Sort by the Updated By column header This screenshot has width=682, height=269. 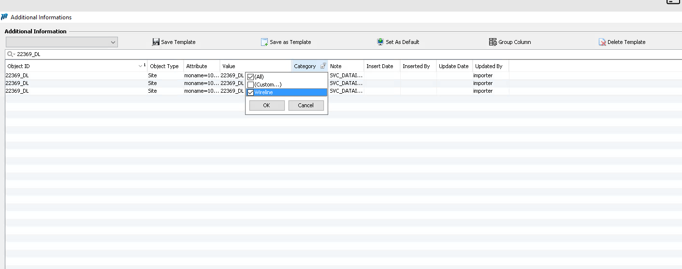point(489,66)
